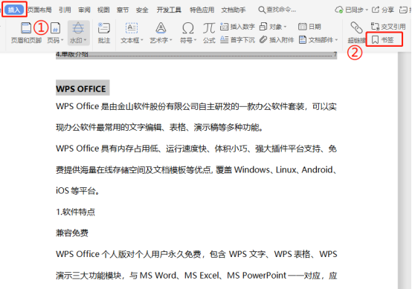Click the 查找命令 search box
Image resolution: width=412 pixels, height=289 pixels.
(x=277, y=10)
